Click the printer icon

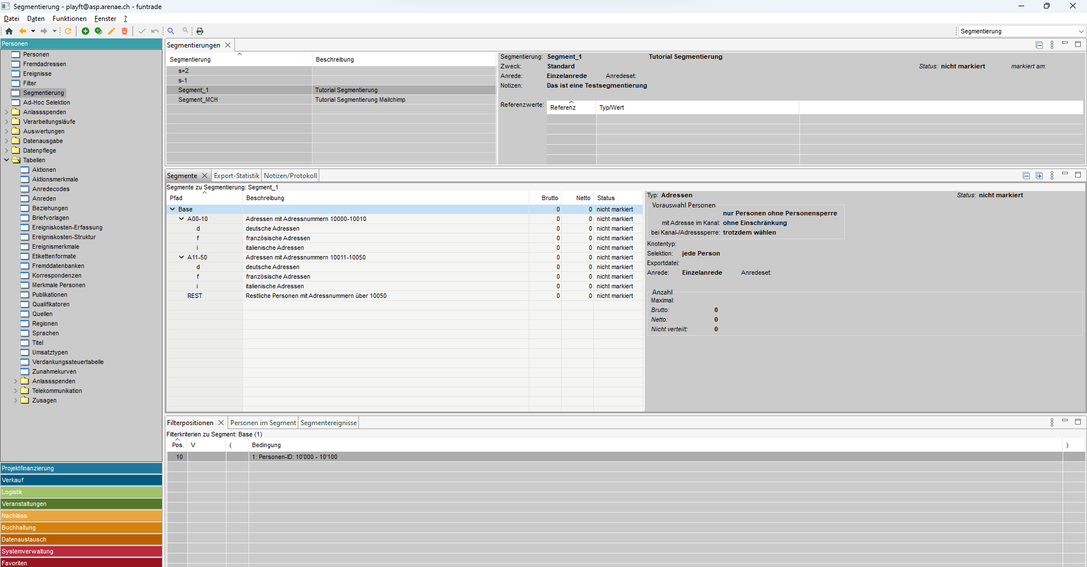coord(200,31)
